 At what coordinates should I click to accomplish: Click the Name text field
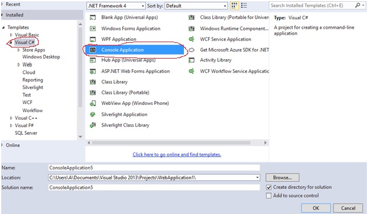click(x=154, y=168)
